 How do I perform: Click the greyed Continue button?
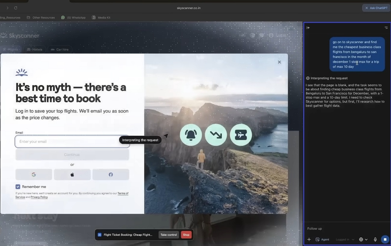72,155
